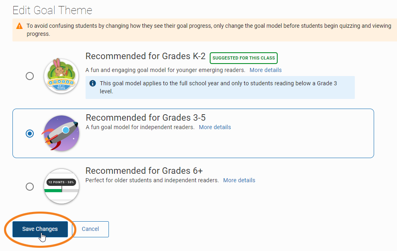This screenshot has width=397, height=251.
Task: Click the bunny badge goal icon
Action: [61, 76]
